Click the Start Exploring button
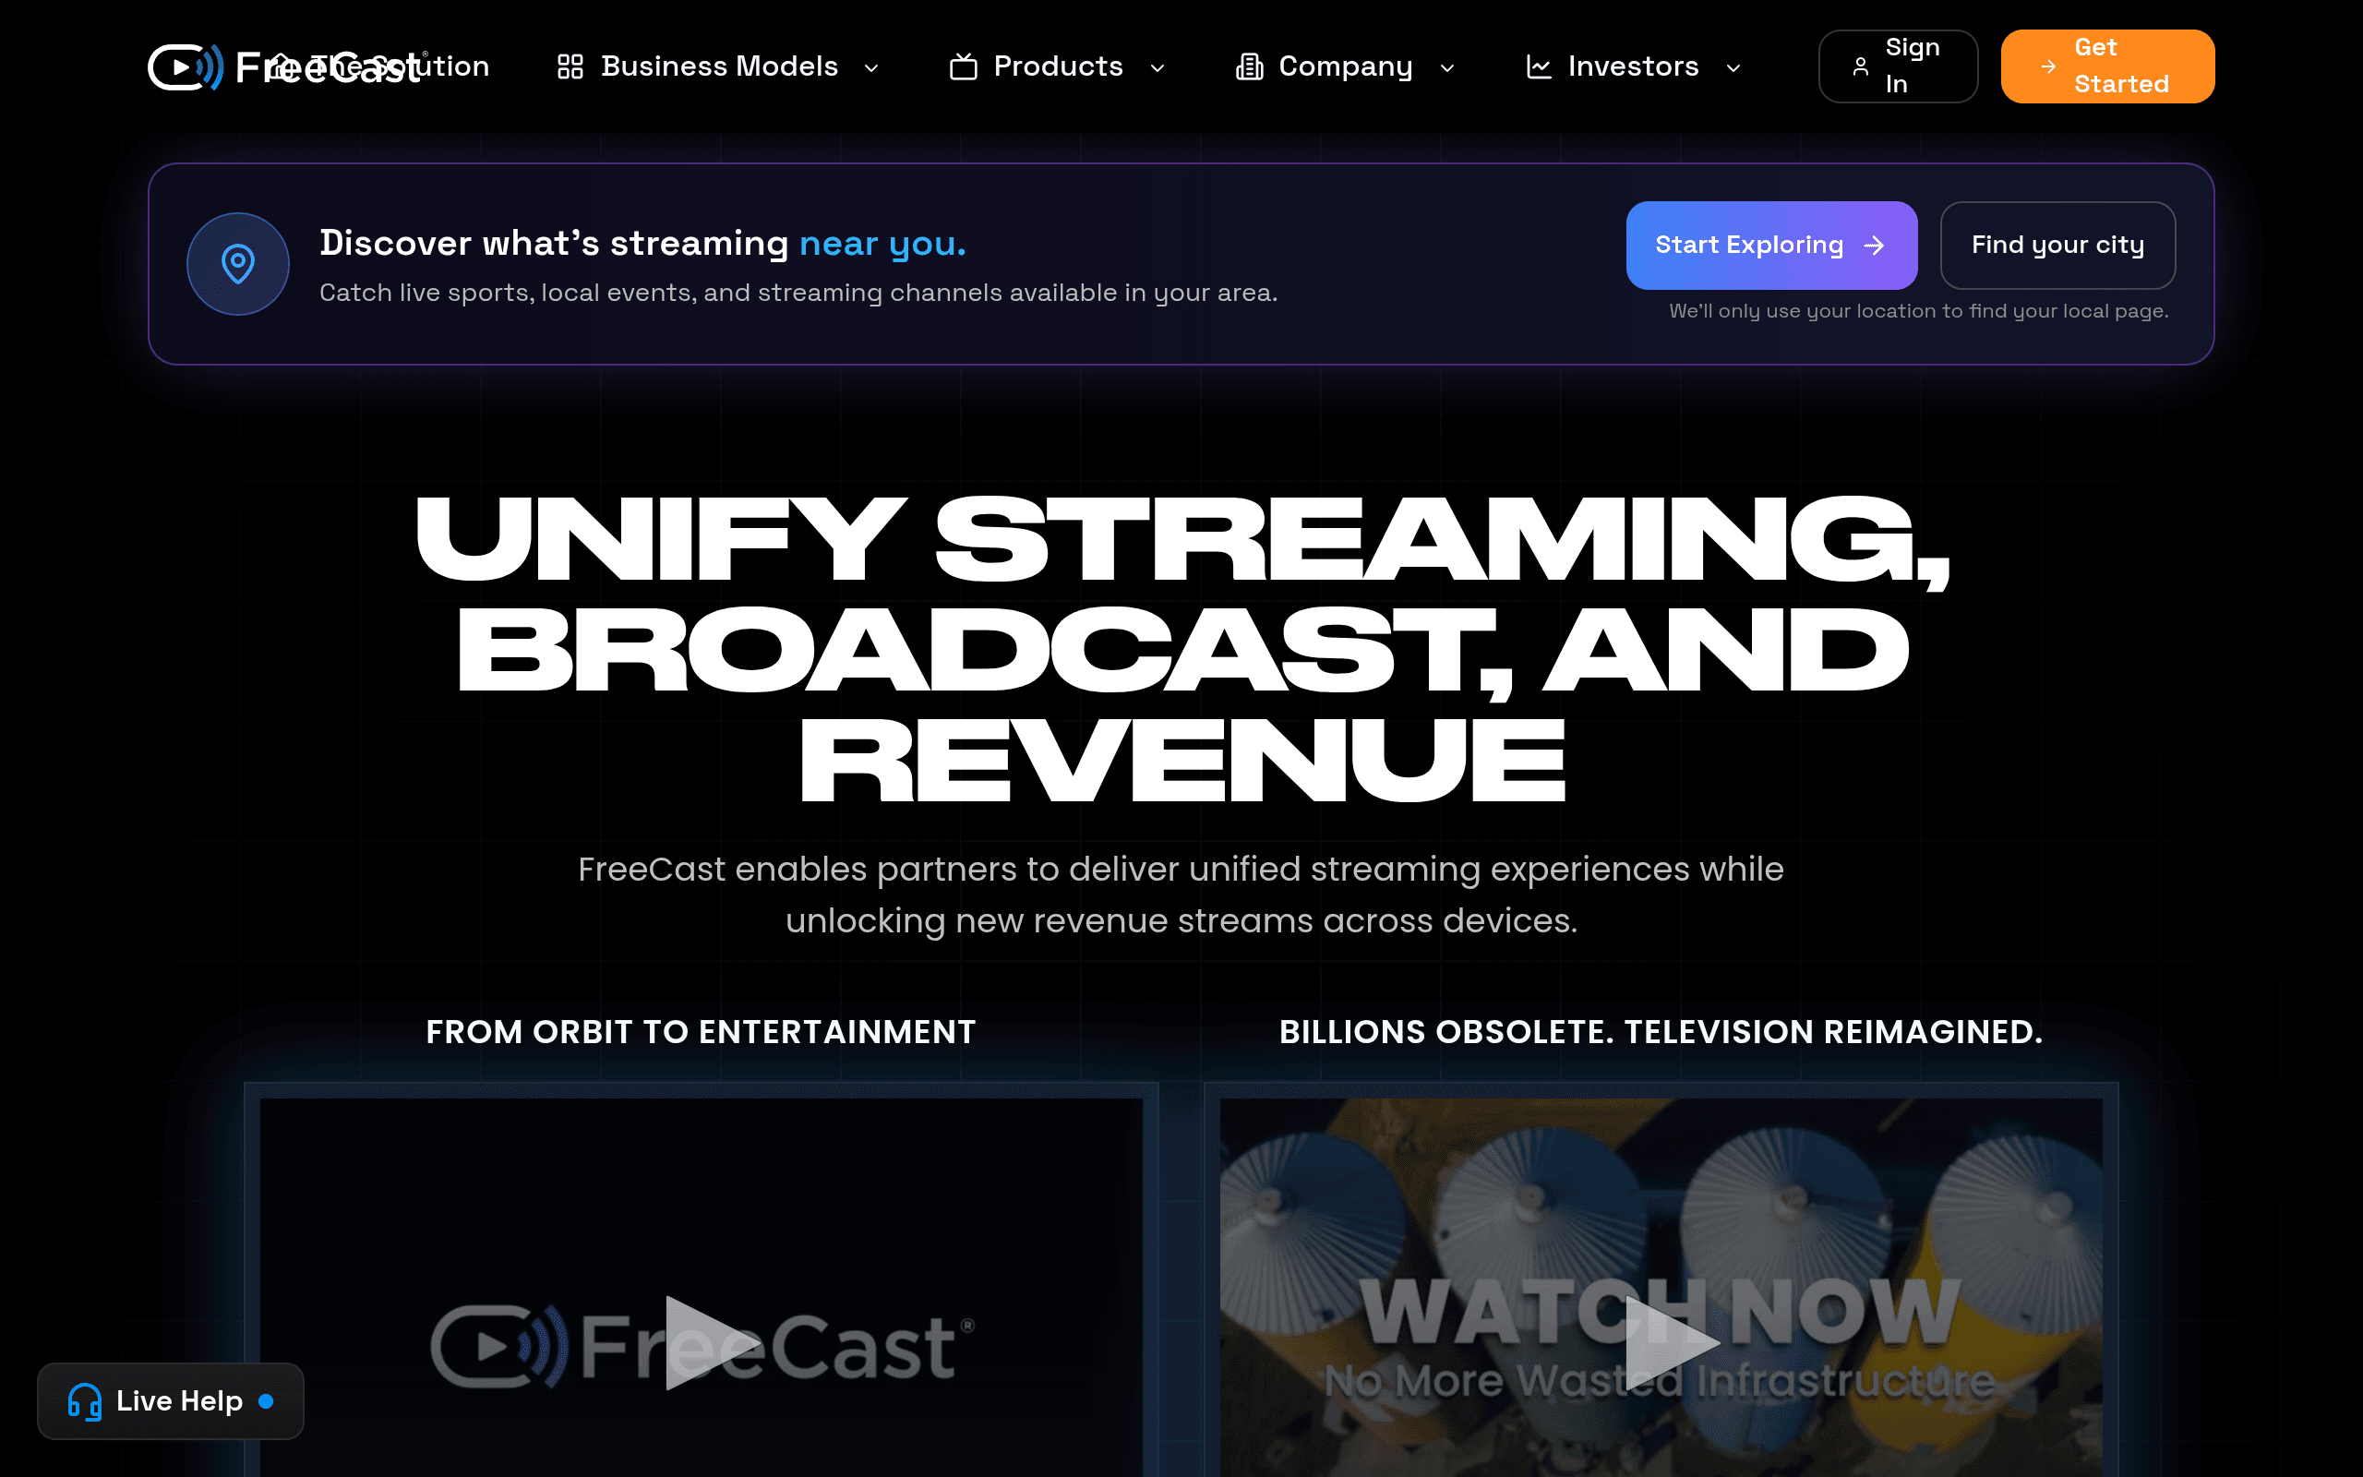 tap(1771, 246)
